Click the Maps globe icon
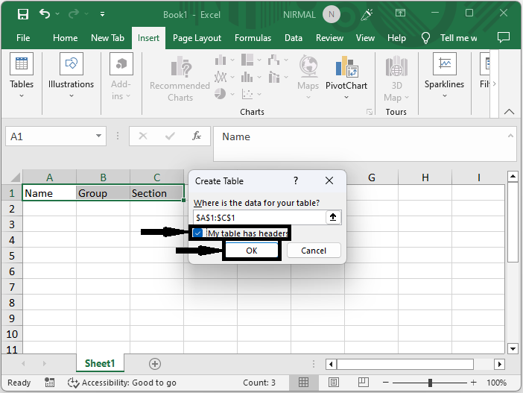Image resolution: width=523 pixels, height=393 pixels. pyautogui.click(x=308, y=66)
